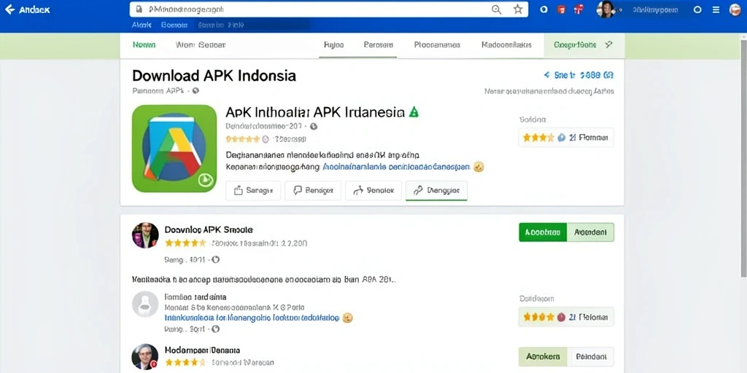Click the red badge in the Coridepom rating box
Image resolution: width=747 pixels, height=373 pixels.
(x=561, y=317)
